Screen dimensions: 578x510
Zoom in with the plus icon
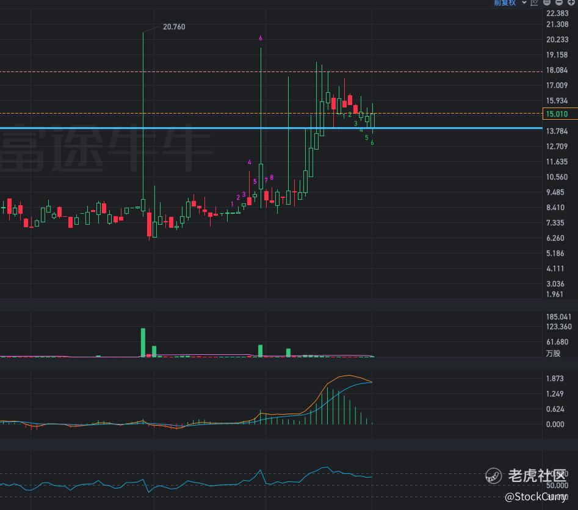[x=571, y=2]
